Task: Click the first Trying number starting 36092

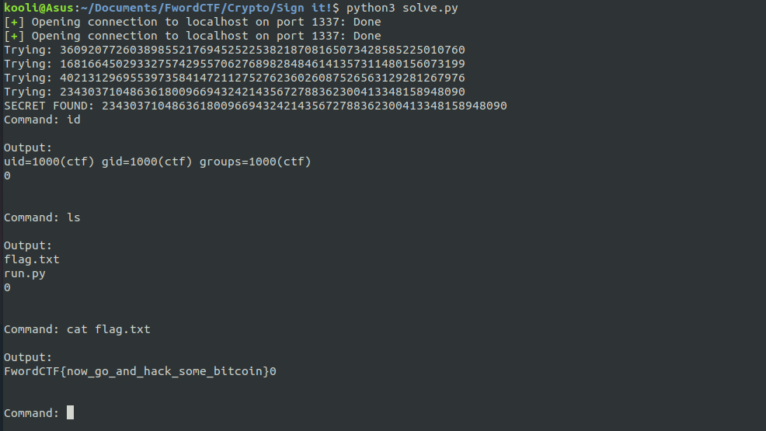Action: [263, 50]
